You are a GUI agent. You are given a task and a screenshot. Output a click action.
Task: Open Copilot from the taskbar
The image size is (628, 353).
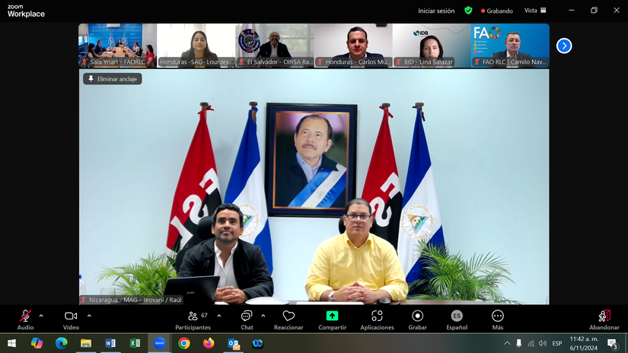(x=37, y=343)
